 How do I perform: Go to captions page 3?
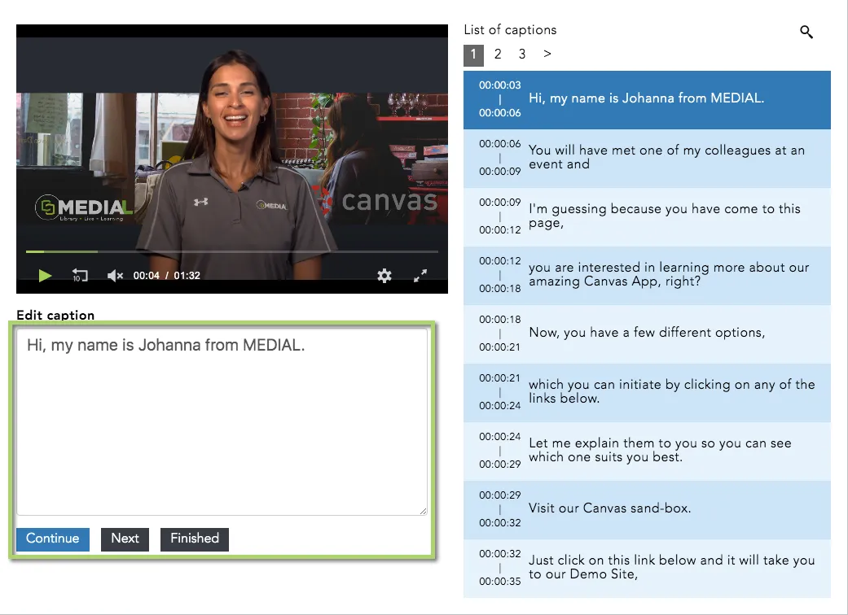522,54
